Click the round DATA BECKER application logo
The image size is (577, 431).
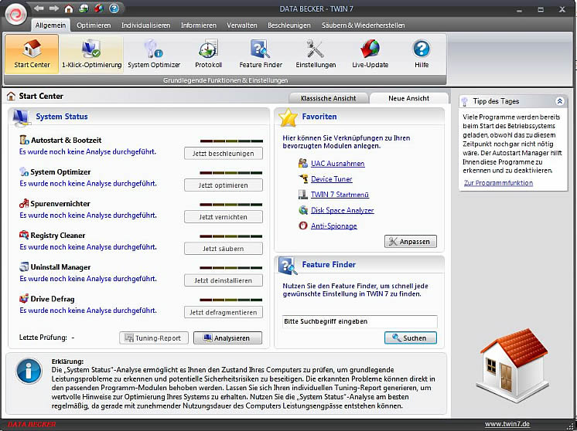pos(15,15)
